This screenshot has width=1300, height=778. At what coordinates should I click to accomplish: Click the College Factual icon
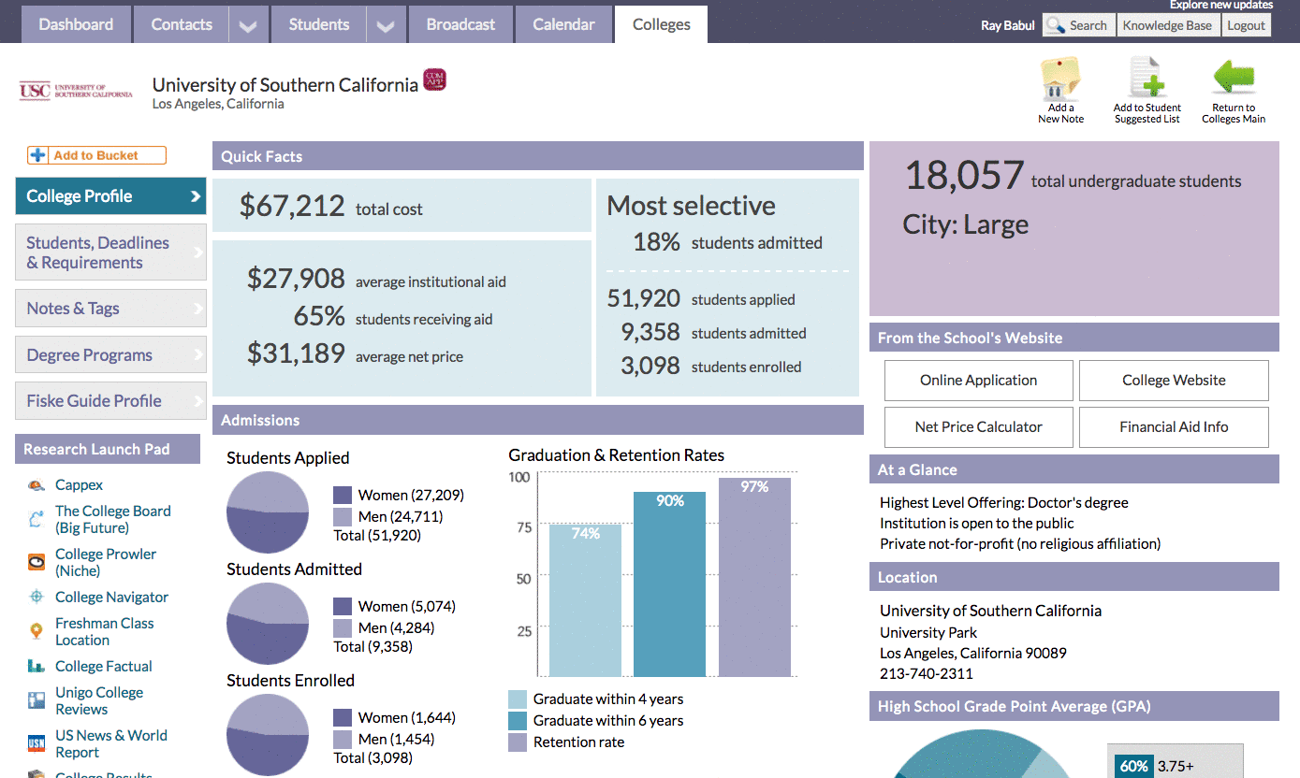tap(37, 666)
